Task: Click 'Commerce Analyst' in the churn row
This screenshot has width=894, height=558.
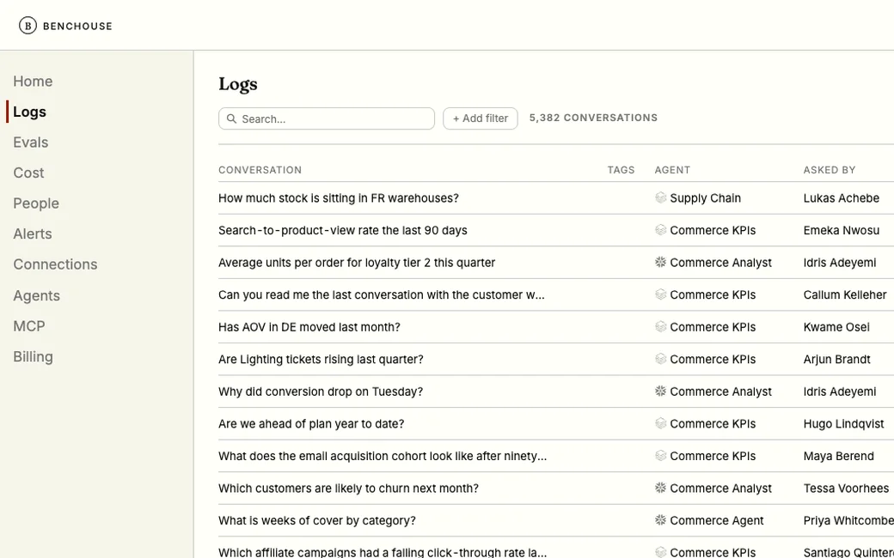Action: tap(720, 488)
